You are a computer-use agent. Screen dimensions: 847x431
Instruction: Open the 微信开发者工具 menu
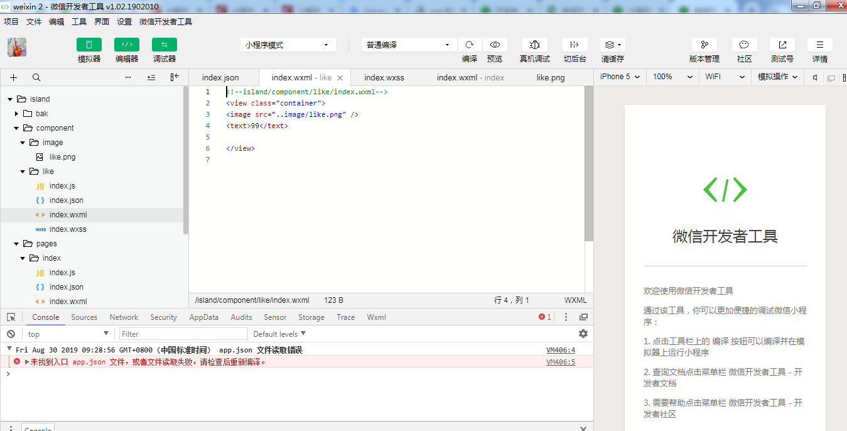(x=166, y=21)
